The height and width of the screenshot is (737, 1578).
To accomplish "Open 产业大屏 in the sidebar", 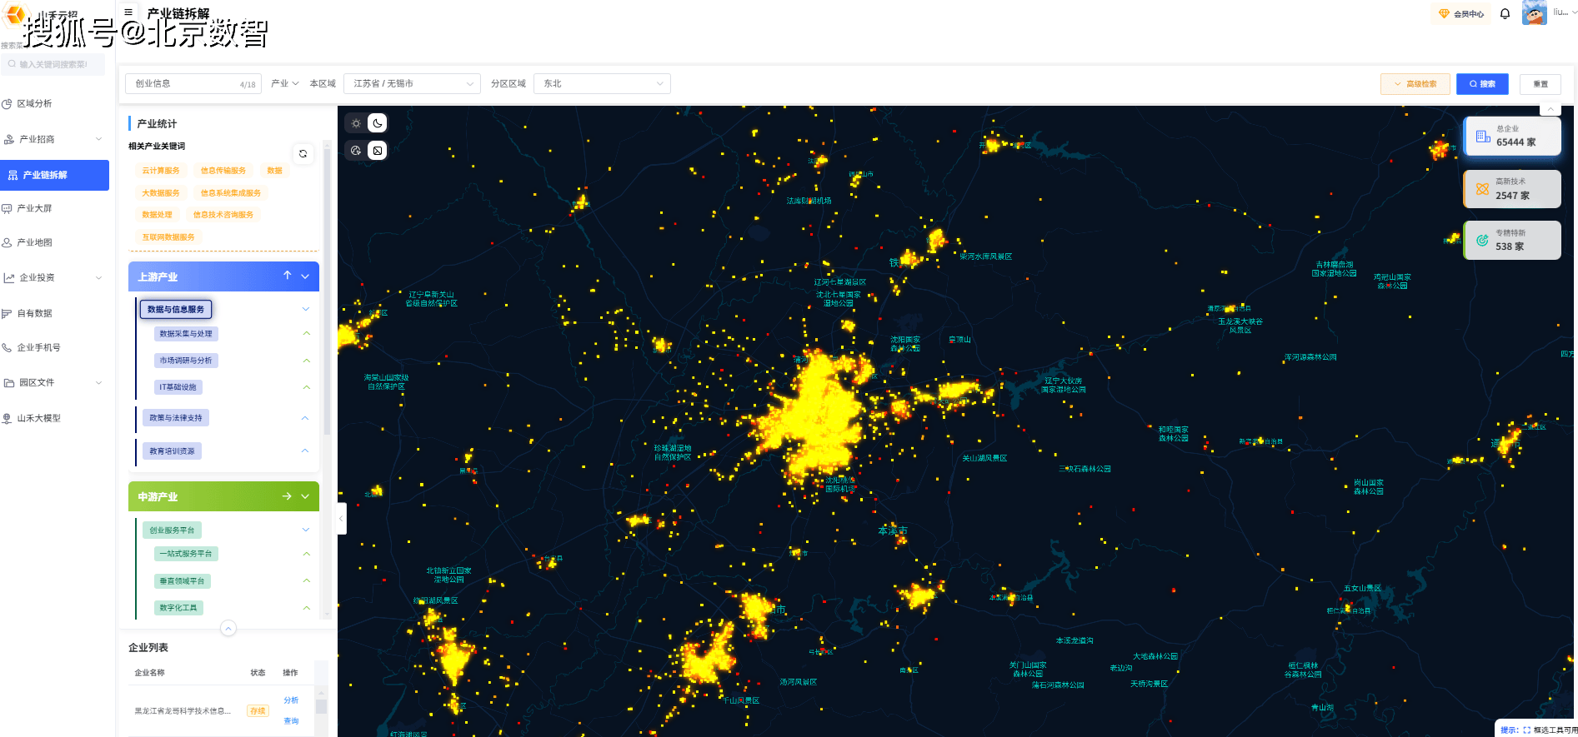I will (35, 208).
